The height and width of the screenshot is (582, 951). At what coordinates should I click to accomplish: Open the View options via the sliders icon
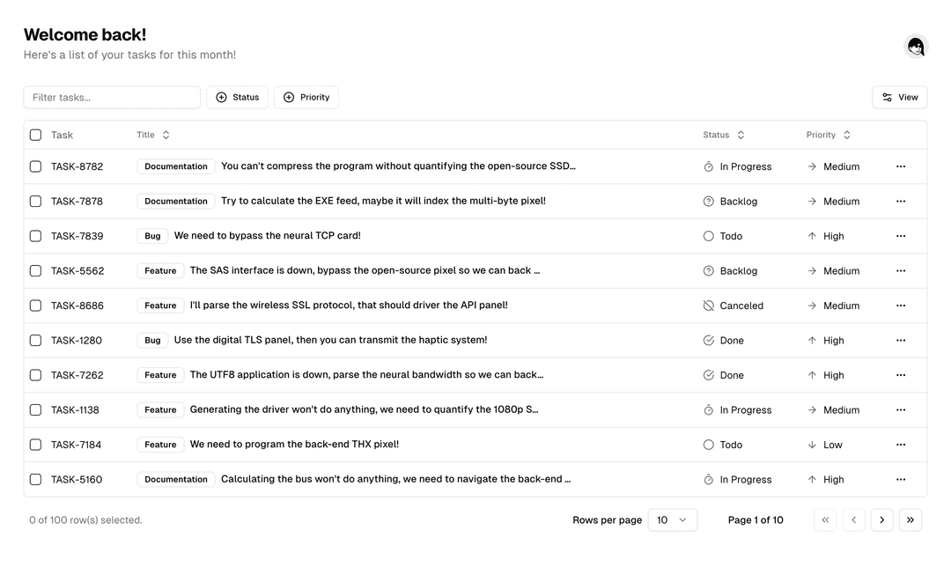tap(899, 97)
